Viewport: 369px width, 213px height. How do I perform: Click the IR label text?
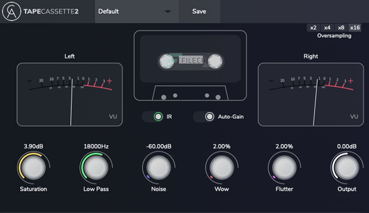point(169,117)
